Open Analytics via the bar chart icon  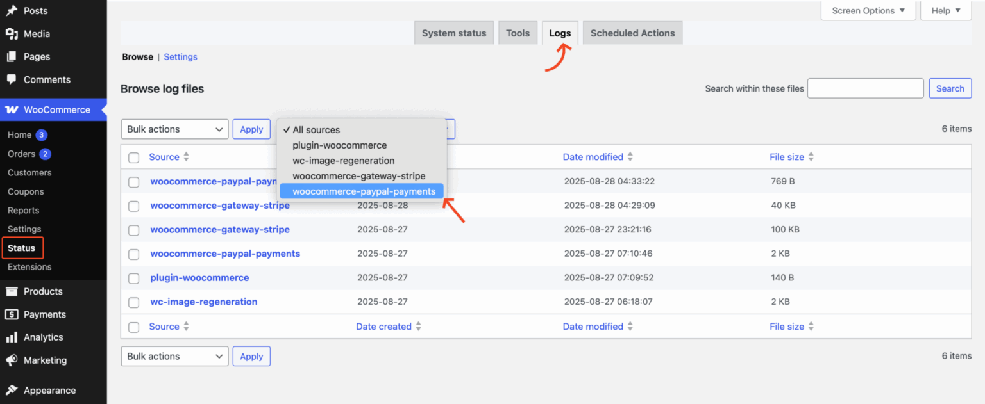coord(12,337)
